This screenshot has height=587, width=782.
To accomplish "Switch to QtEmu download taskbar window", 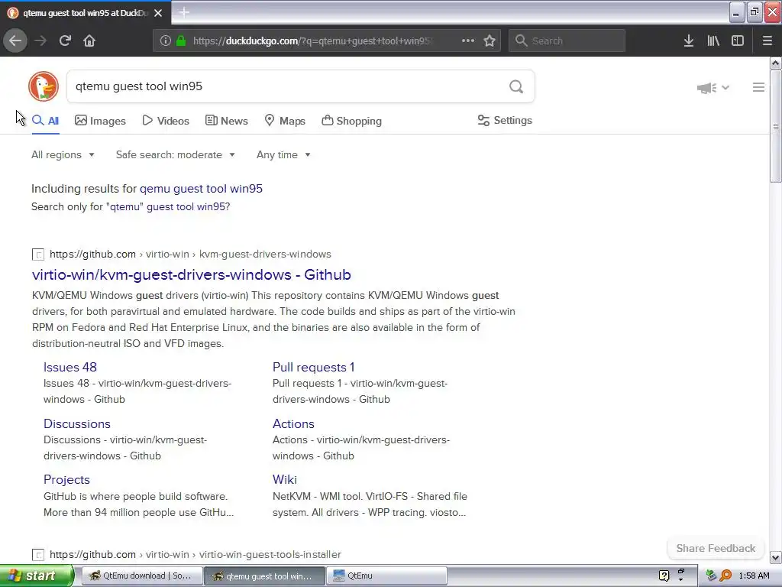I will tap(142, 576).
